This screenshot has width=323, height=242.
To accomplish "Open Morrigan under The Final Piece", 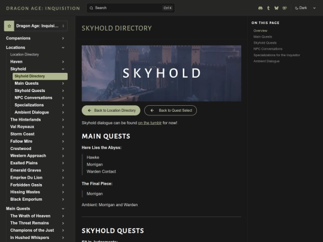I will click(x=95, y=194).
